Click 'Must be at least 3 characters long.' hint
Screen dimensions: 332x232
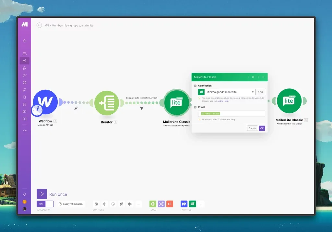[219, 120]
